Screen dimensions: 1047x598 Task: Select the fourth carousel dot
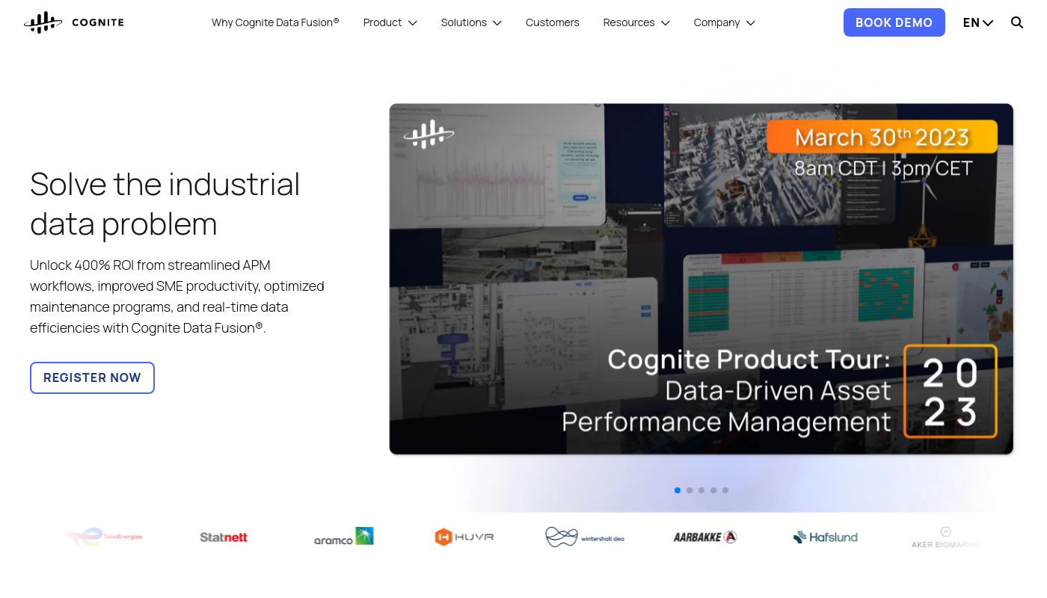click(713, 490)
